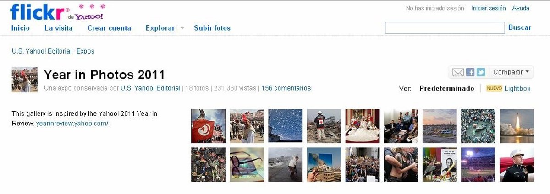Viewport: 550px width, 194px height.
Task: Open La visita menu item
Action: (x=59, y=28)
